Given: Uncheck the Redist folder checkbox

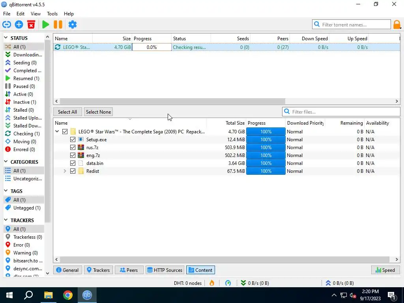Looking at the screenshot, I should point(73,171).
